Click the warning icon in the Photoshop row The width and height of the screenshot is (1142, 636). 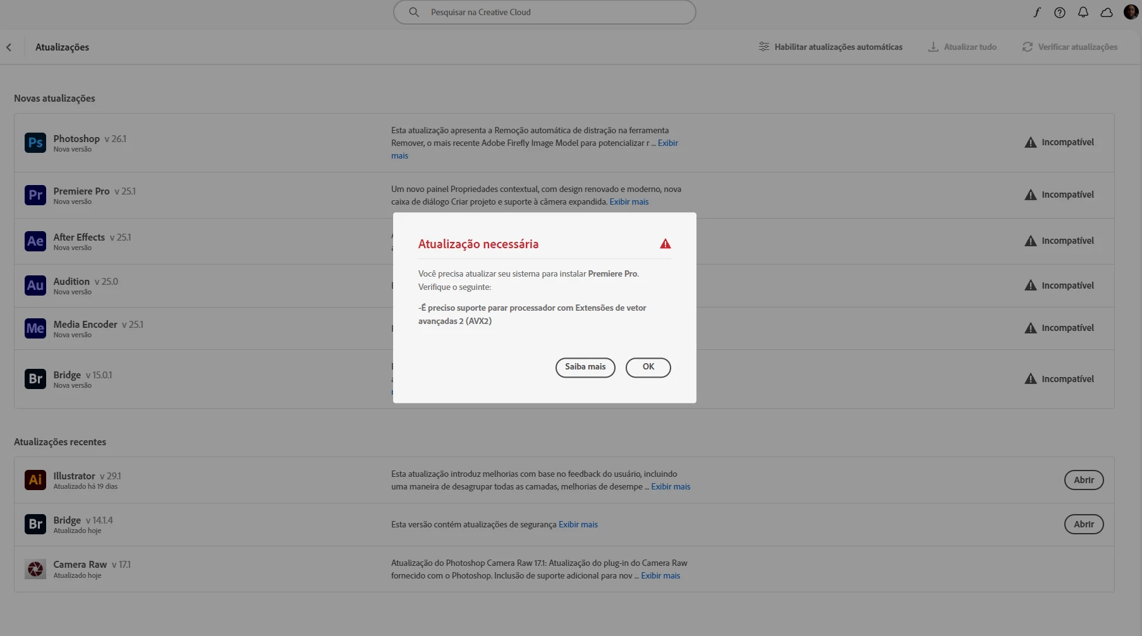point(1031,143)
